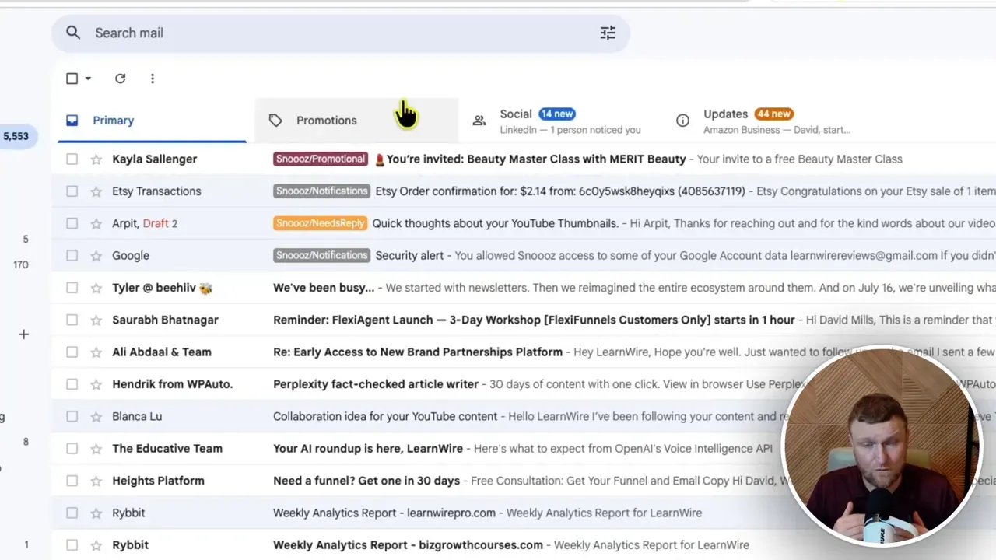Image resolution: width=996 pixels, height=560 pixels.
Task: Open 'Beauty Master Class with MERIT Beauty' email
Action: (x=536, y=159)
